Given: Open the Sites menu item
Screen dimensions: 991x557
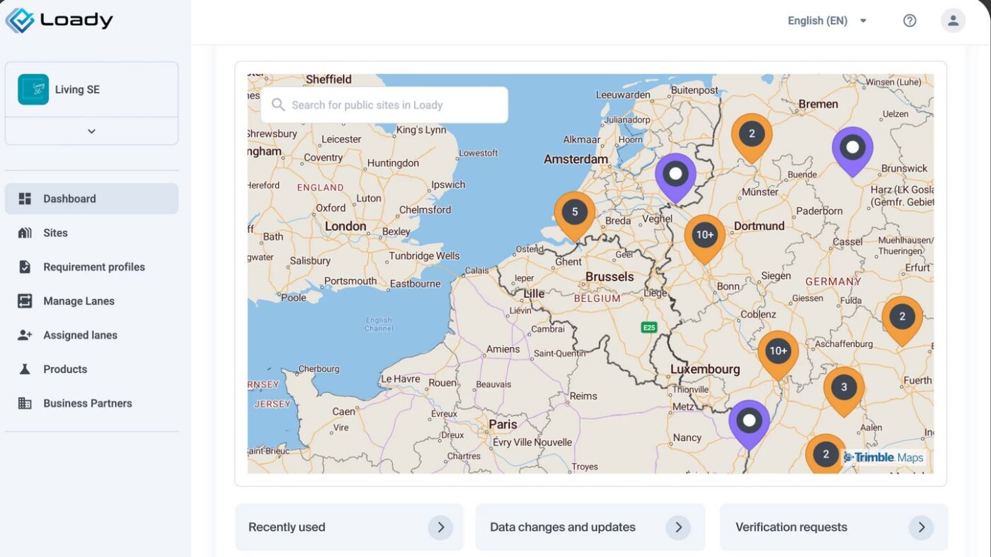Looking at the screenshot, I should click(x=55, y=233).
